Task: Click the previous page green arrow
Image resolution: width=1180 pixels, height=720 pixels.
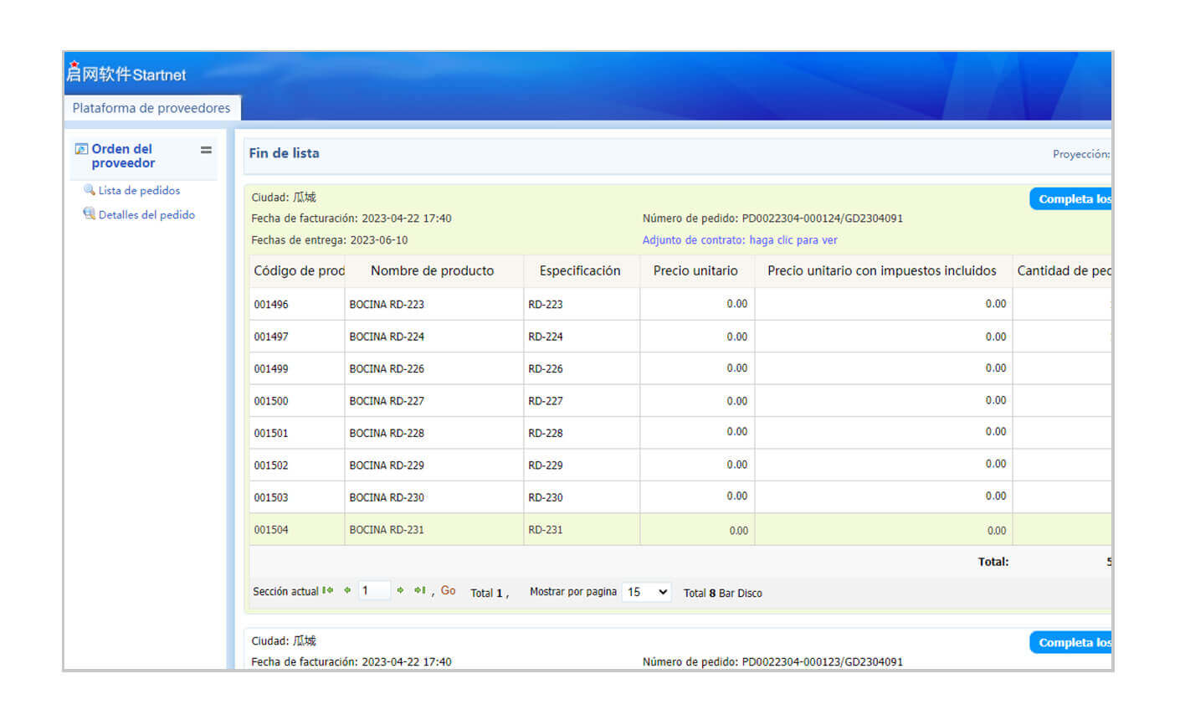Action: pos(347,591)
